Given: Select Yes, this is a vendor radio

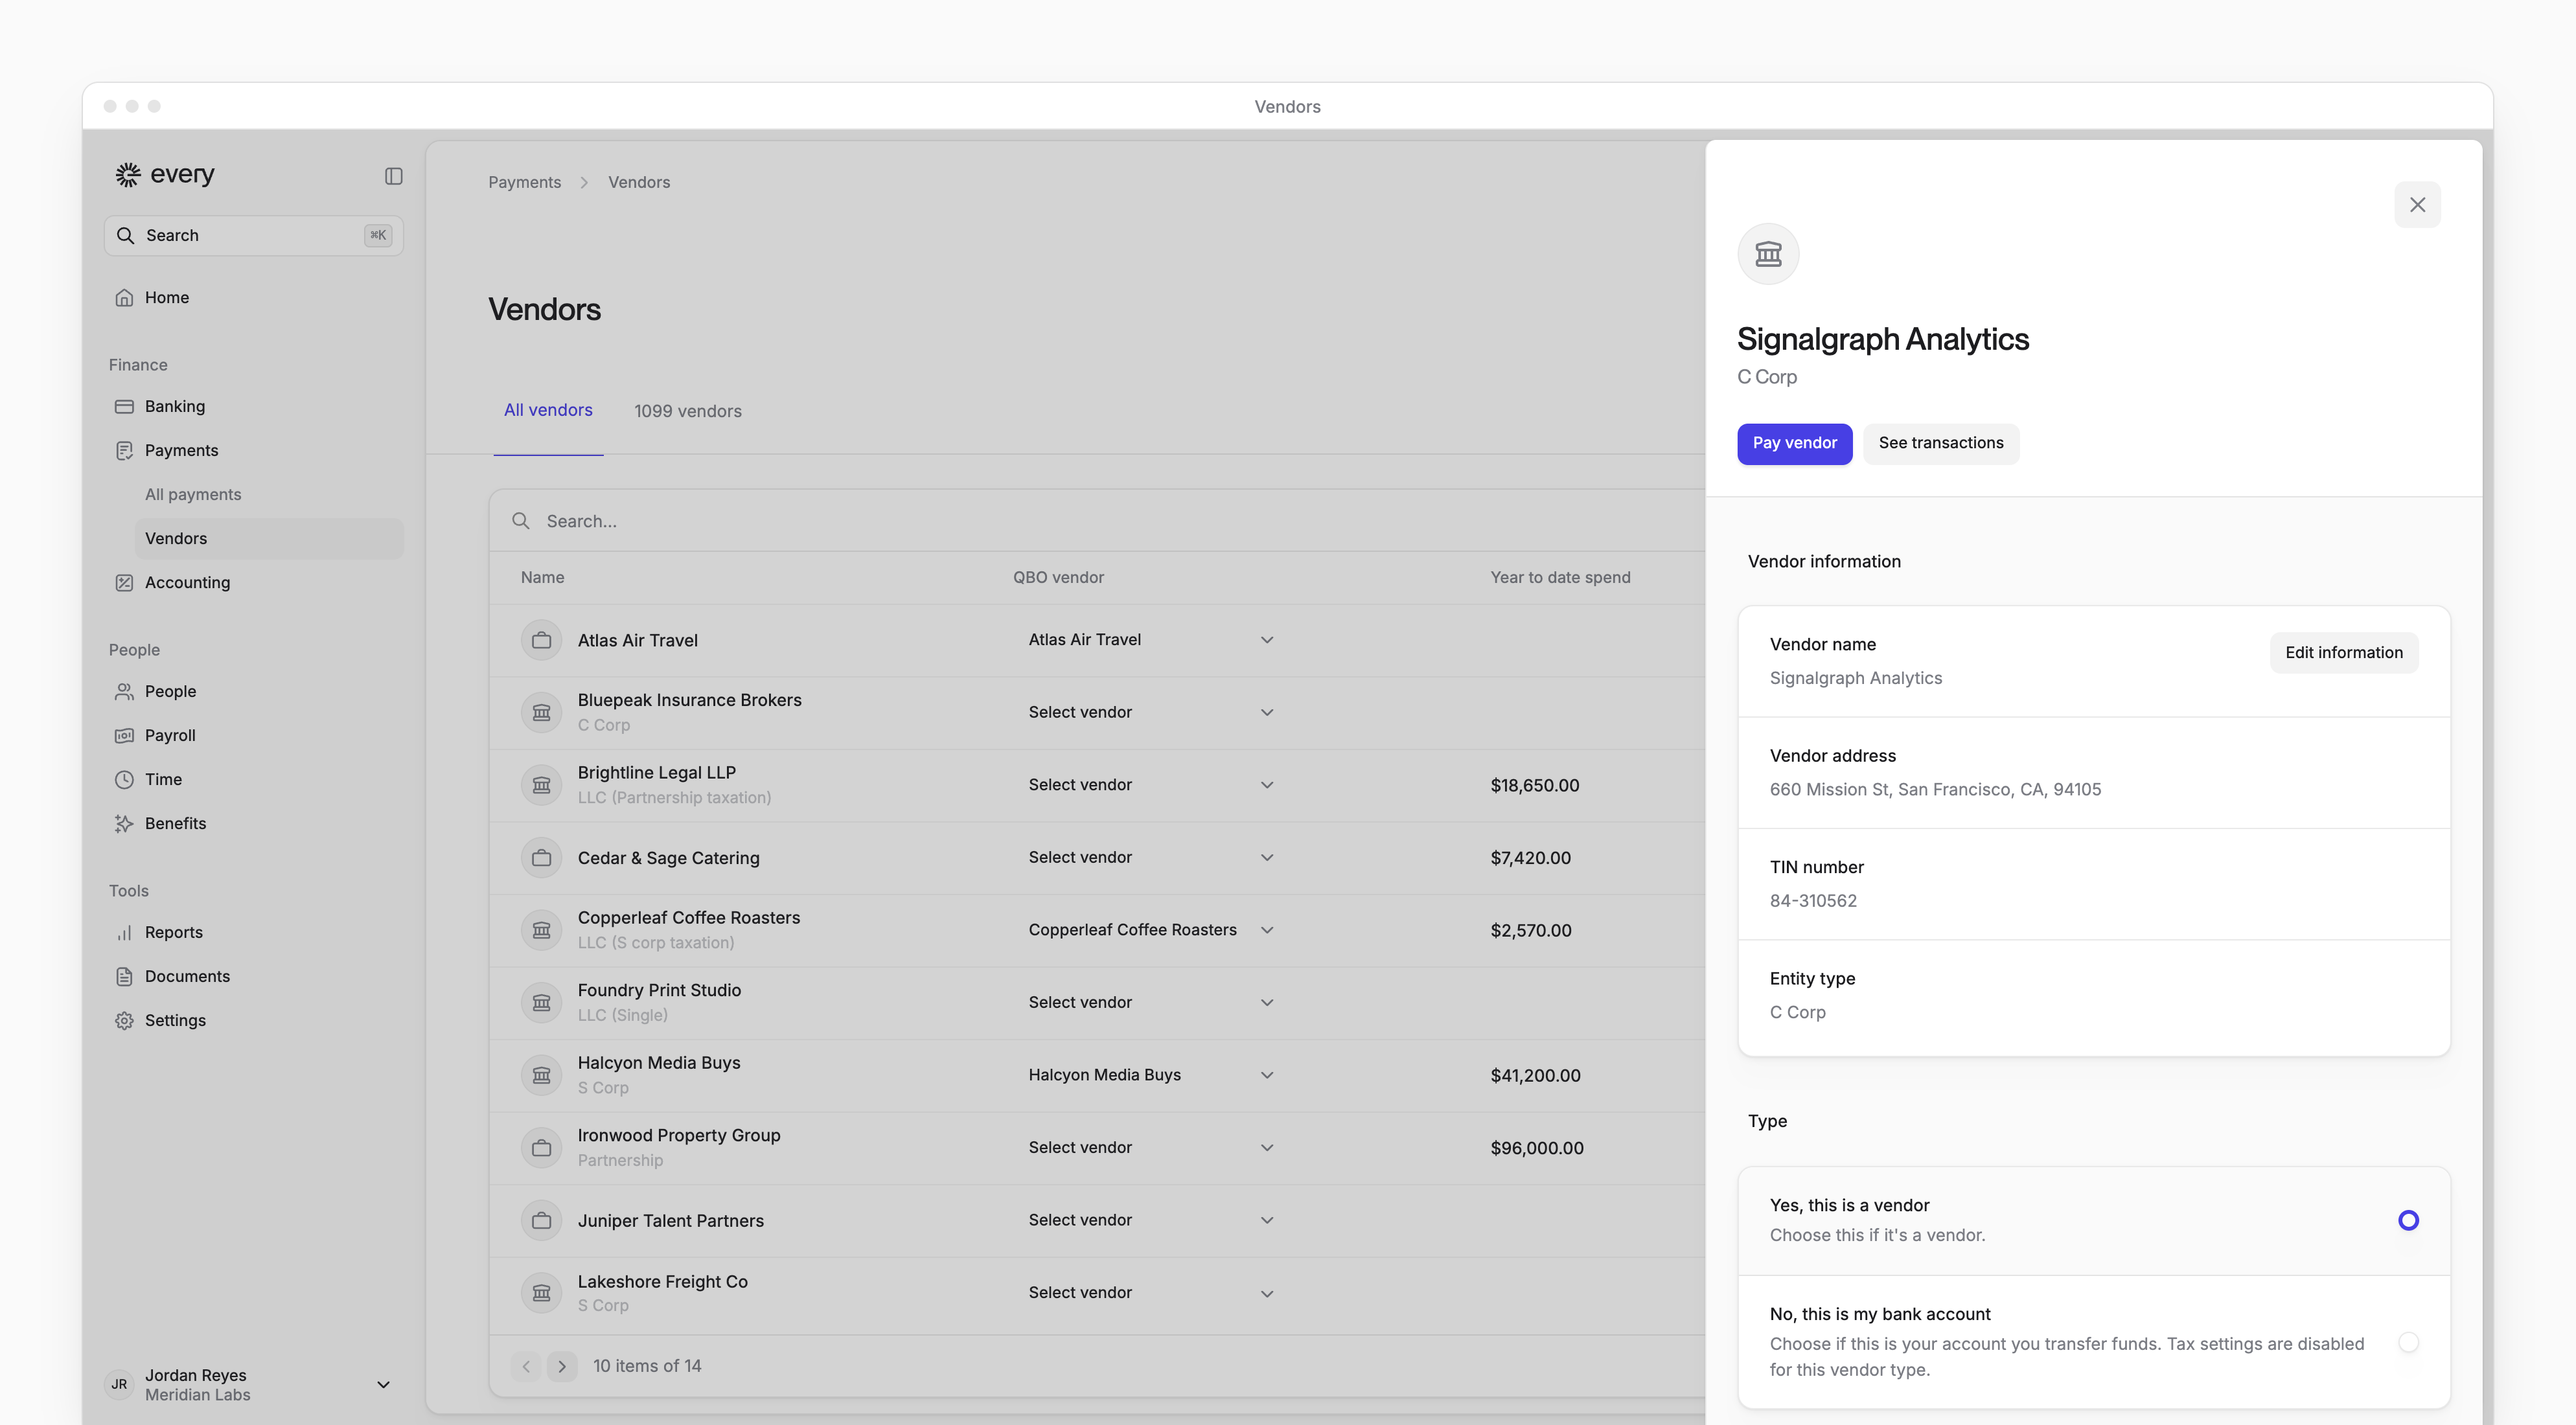Looking at the screenshot, I should [x=2408, y=1220].
